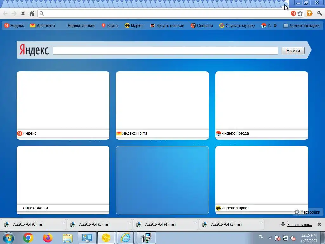This screenshot has width=325, height=244.
Task: Bookmark this page with the star icon
Action: point(300,13)
